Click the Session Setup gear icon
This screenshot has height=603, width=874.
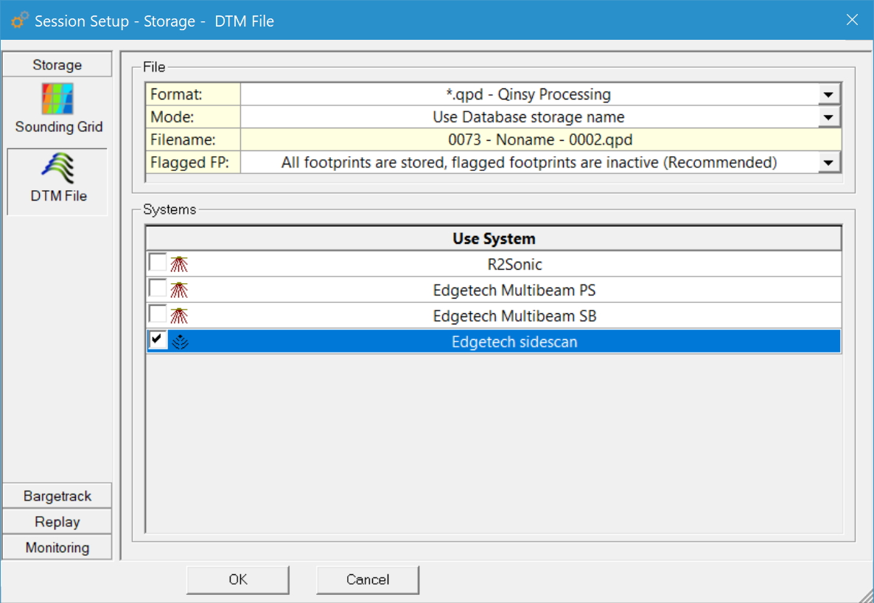(x=20, y=20)
